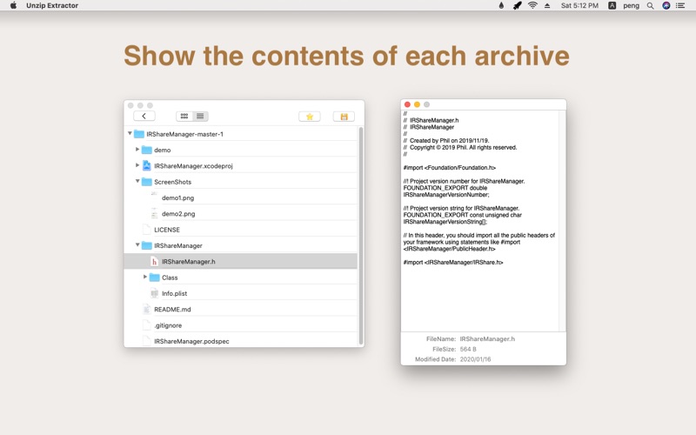Click the FileName value IRShareManager.h

click(487, 338)
